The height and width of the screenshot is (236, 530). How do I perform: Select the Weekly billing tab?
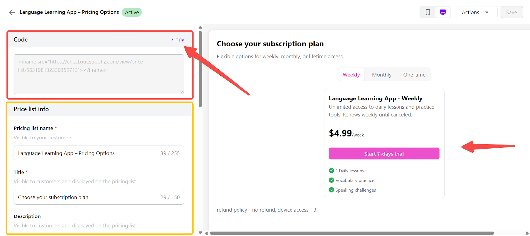(351, 75)
